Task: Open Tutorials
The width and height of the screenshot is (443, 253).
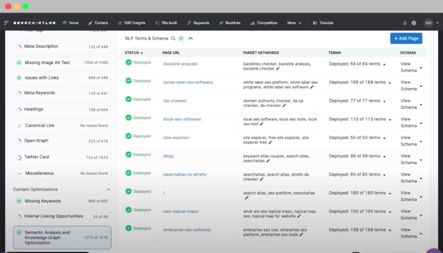Action: [323, 23]
